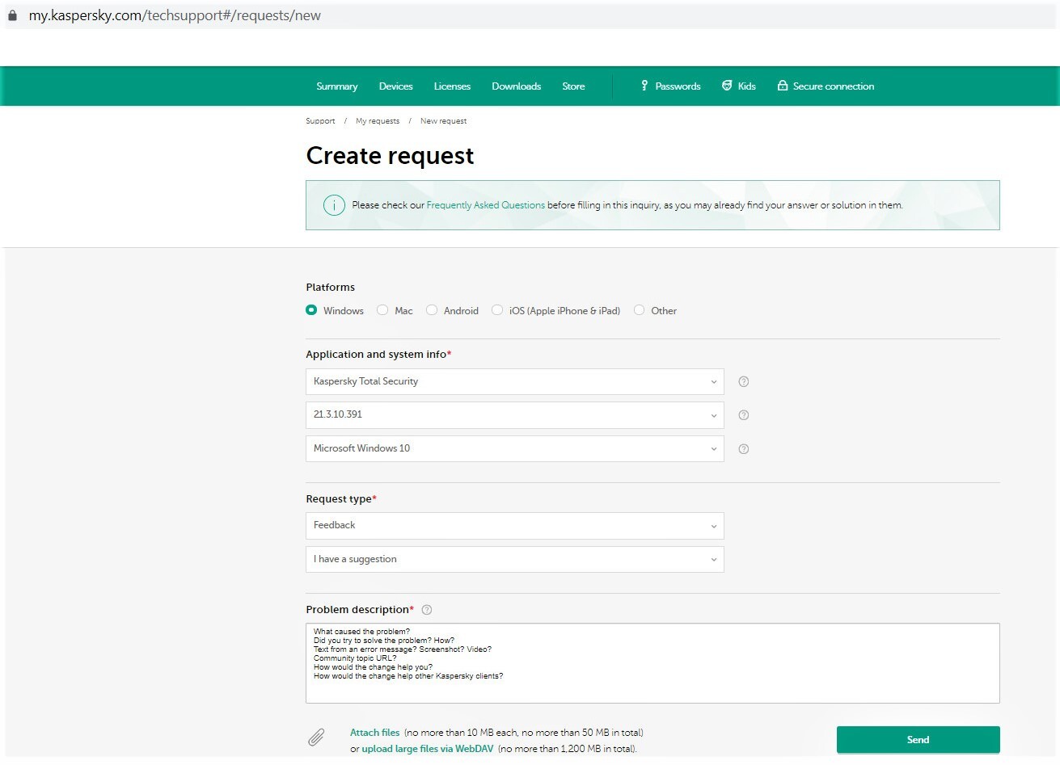Click into the Problem description text area
This screenshot has height=765, width=1060.
pyautogui.click(x=652, y=663)
